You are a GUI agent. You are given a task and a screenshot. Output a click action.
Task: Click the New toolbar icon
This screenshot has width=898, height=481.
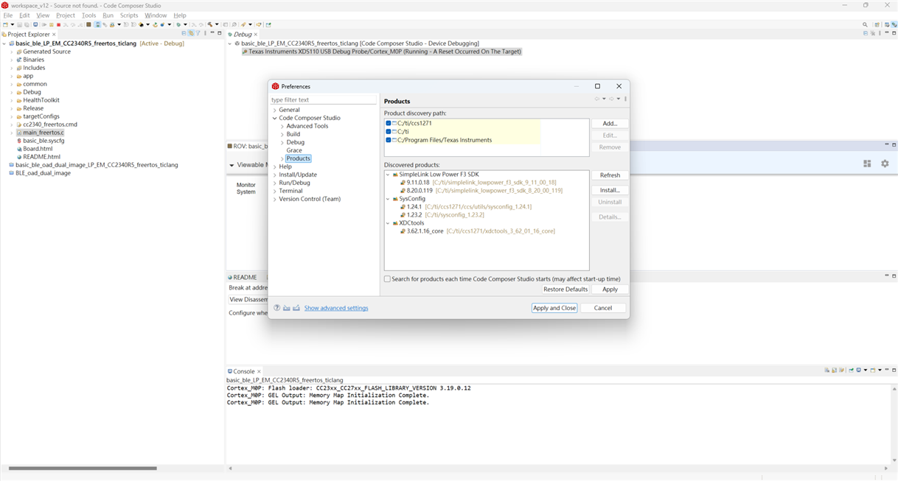(5, 24)
